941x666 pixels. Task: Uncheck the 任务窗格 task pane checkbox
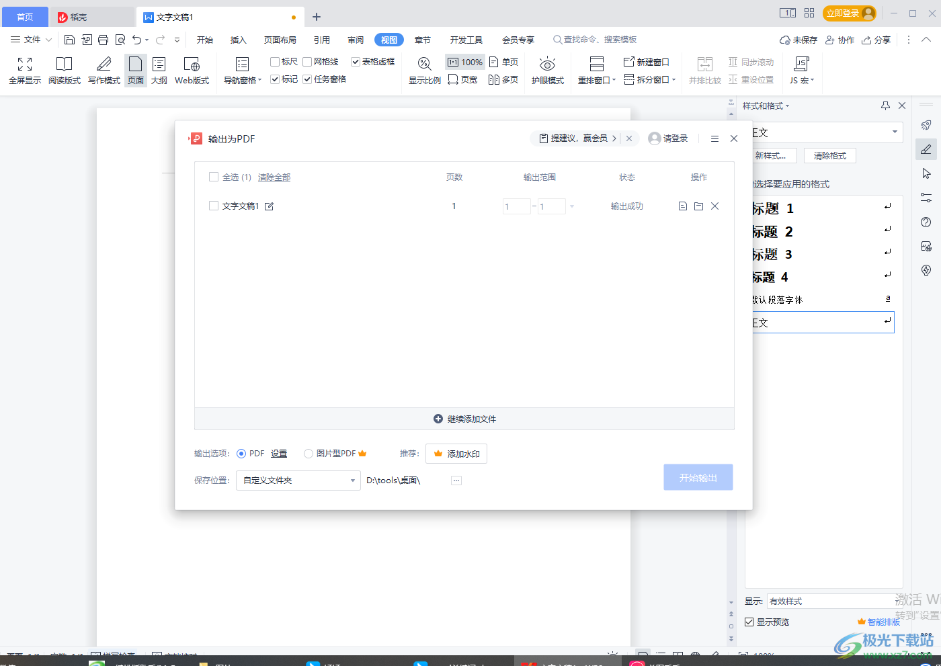pos(307,79)
